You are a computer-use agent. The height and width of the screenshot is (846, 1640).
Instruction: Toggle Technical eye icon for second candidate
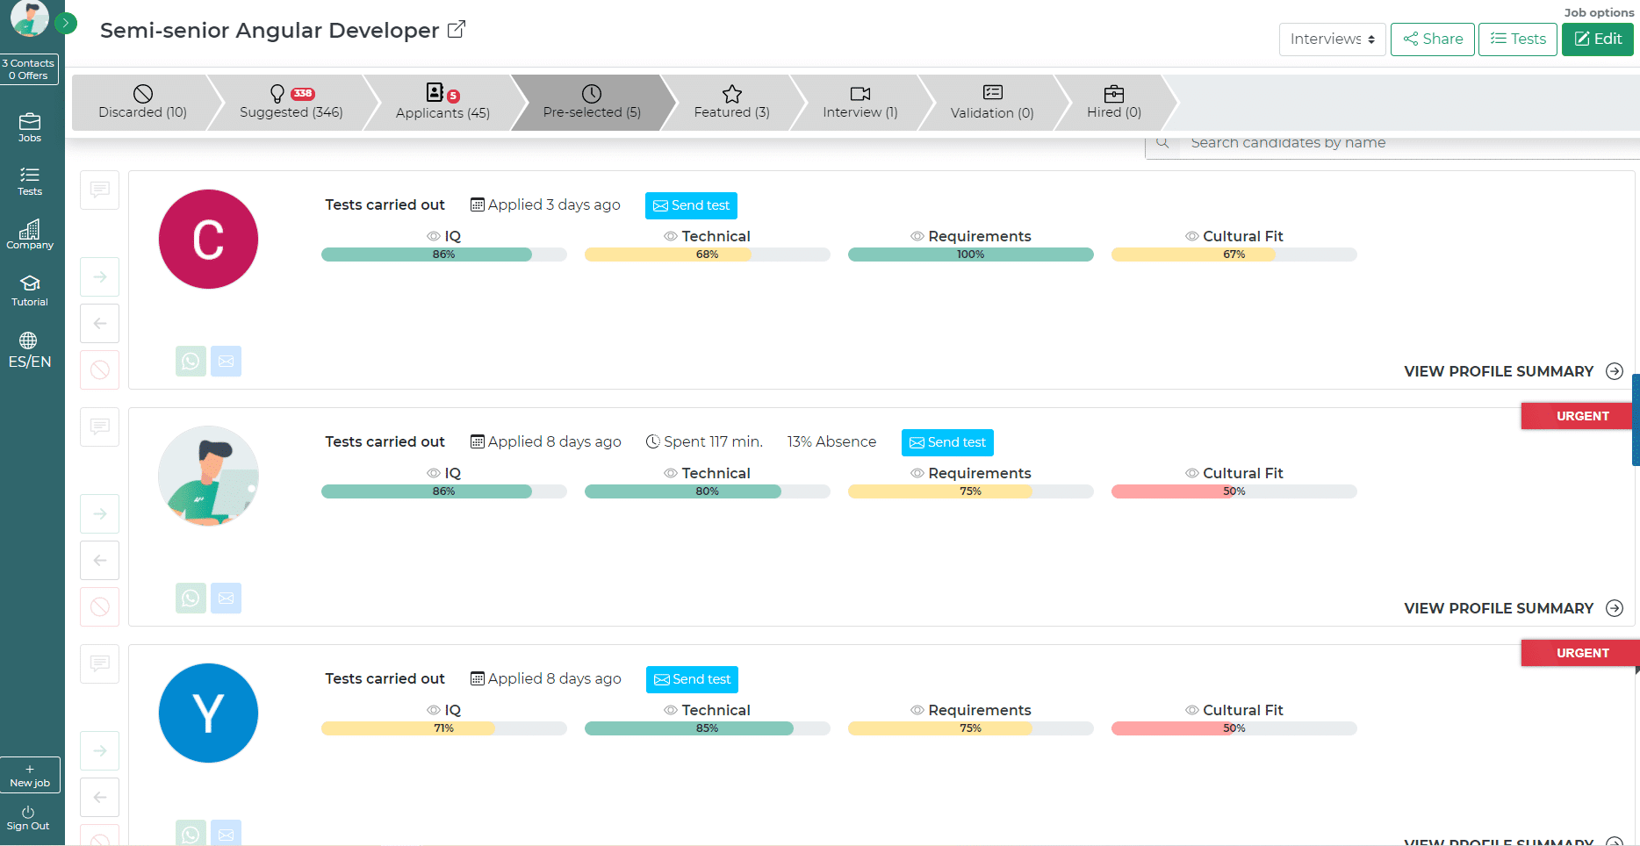[x=671, y=473]
